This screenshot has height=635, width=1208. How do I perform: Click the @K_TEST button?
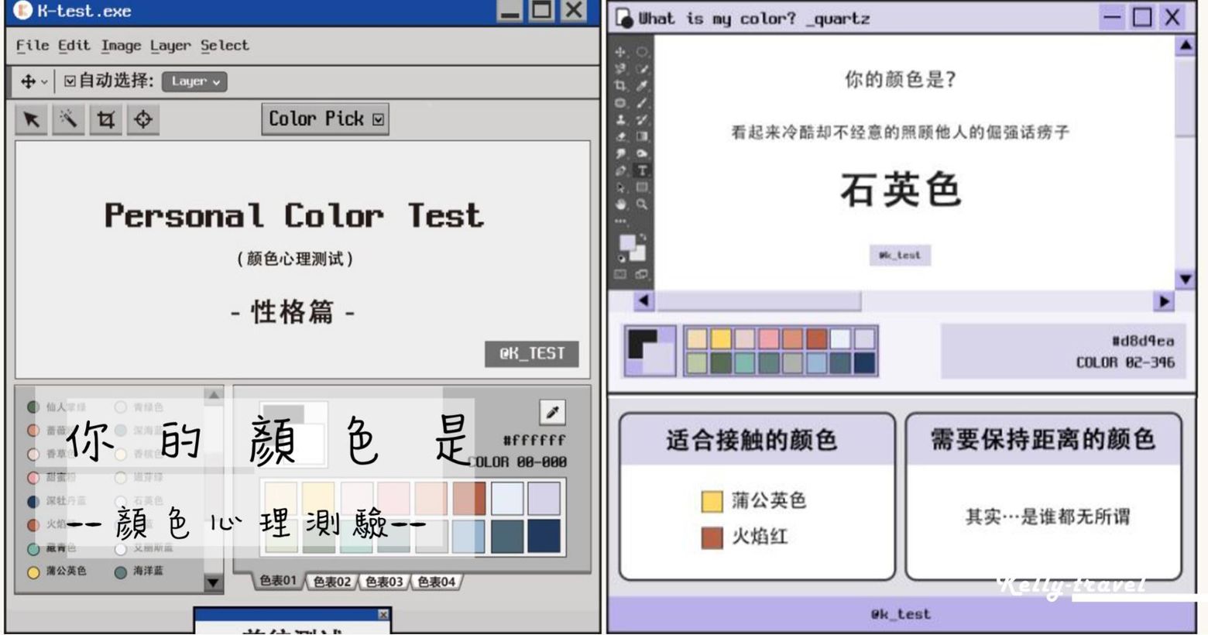point(532,354)
